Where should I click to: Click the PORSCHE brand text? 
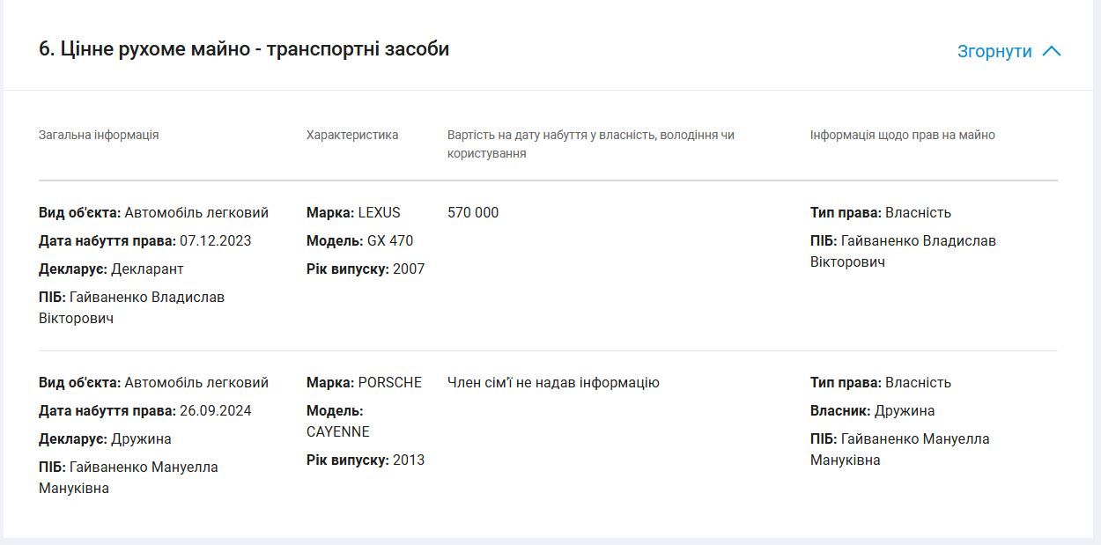tap(392, 382)
